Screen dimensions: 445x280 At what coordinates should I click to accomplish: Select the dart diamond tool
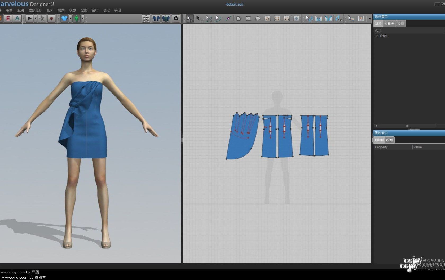tap(296, 18)
